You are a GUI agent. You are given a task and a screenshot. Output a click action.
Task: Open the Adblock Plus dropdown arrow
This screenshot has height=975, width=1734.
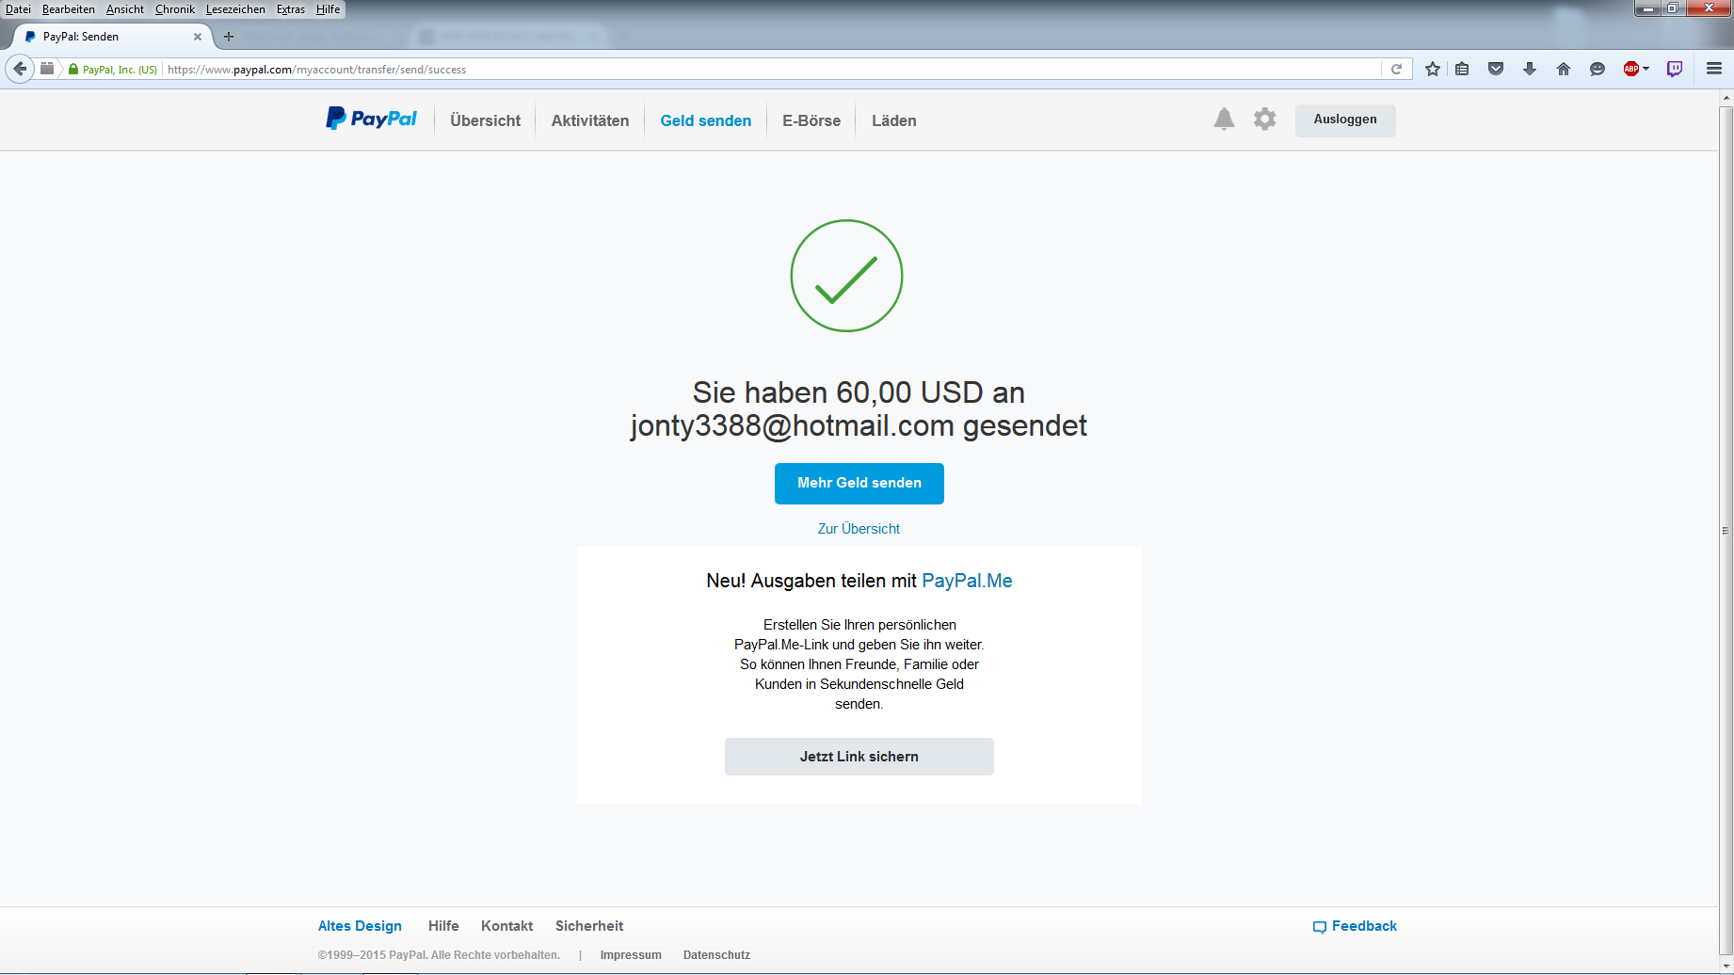tap(1646, 69)
